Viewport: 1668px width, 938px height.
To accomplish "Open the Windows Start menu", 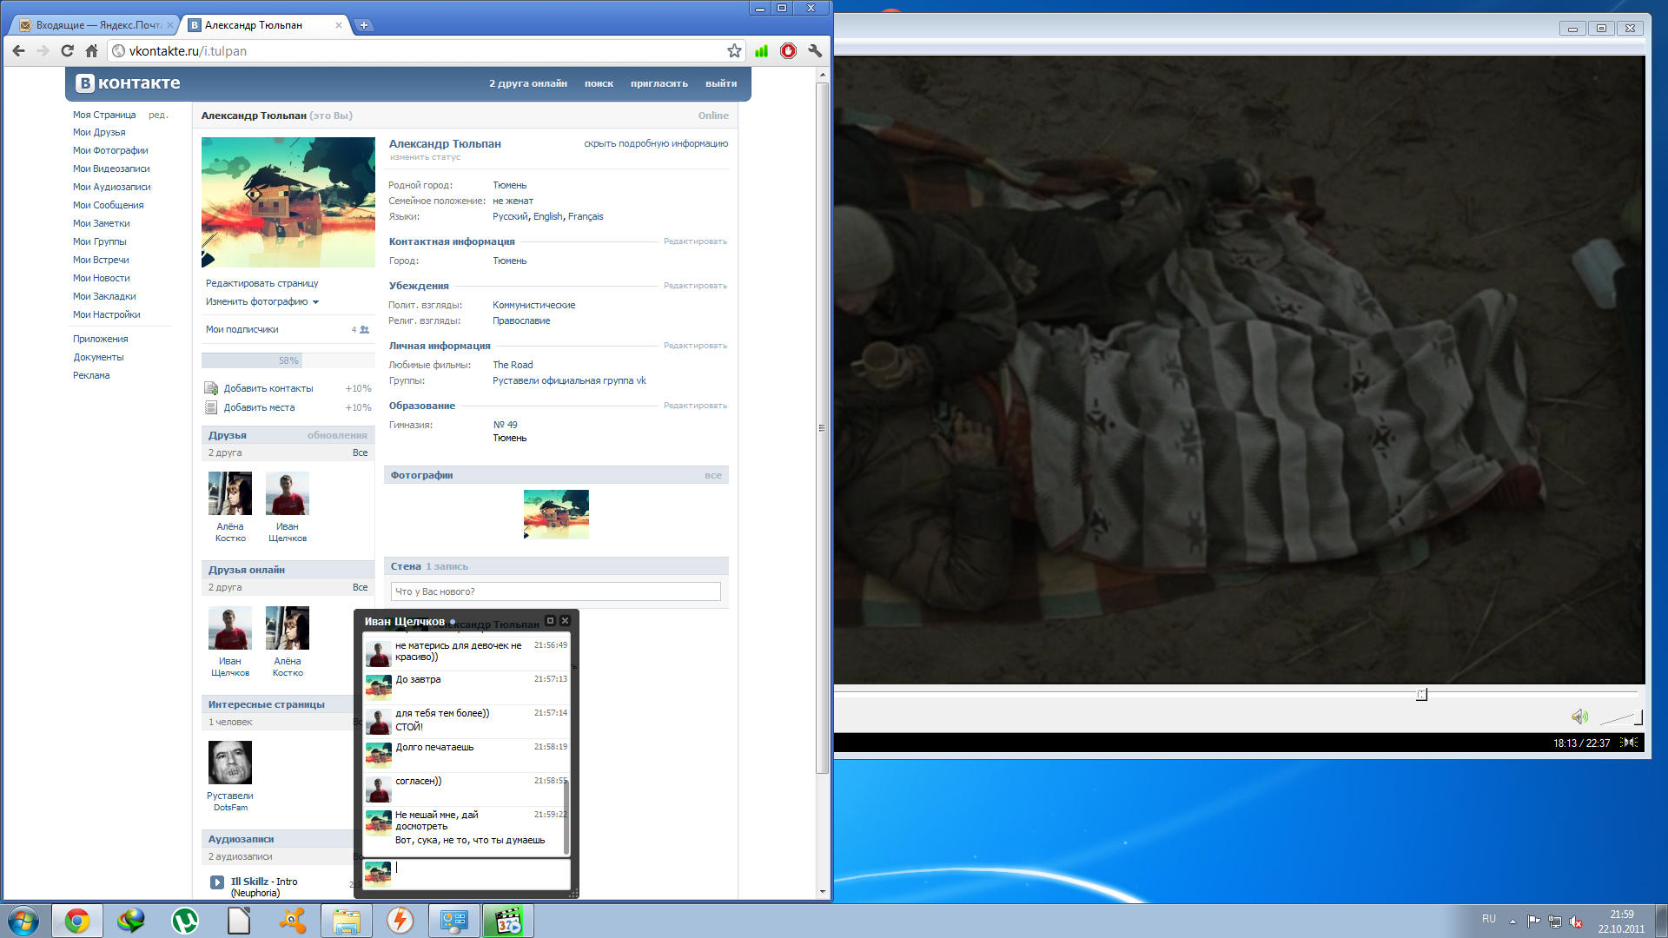I will [23, 921].
